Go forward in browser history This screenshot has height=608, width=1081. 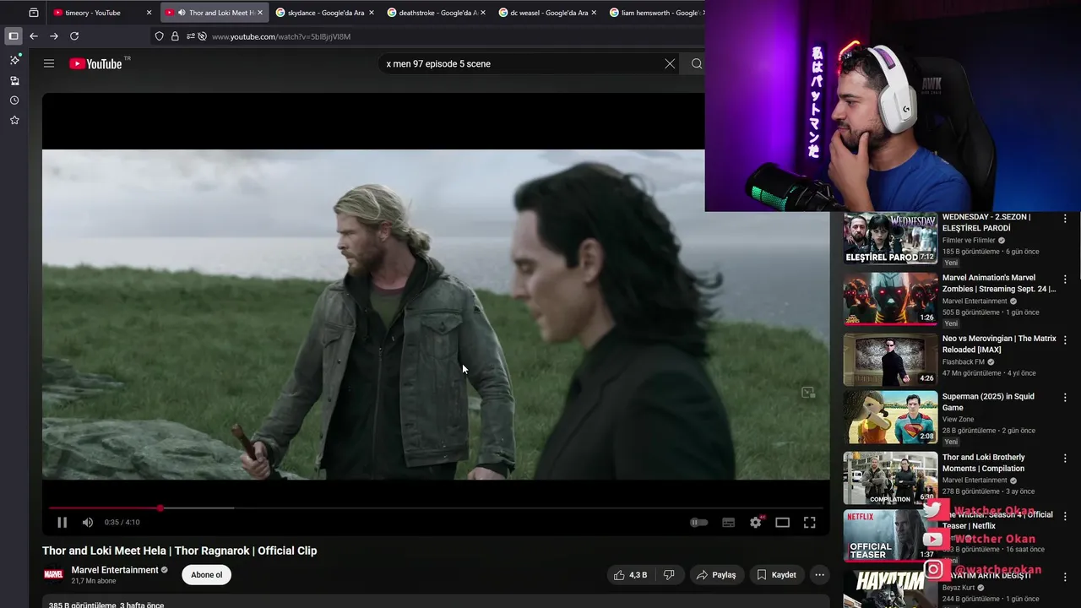point(54,36)
